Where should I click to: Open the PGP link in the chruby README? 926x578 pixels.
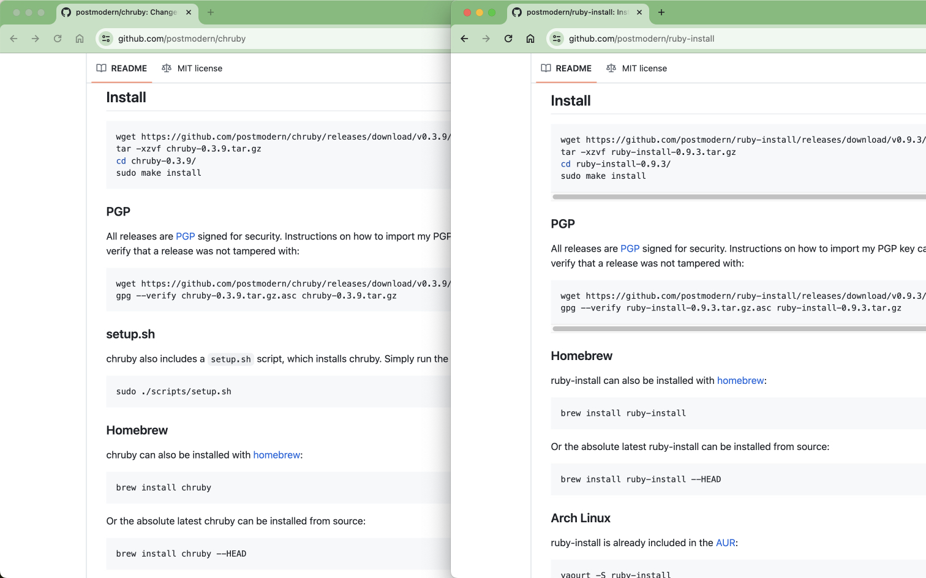(x=185, y=236)
